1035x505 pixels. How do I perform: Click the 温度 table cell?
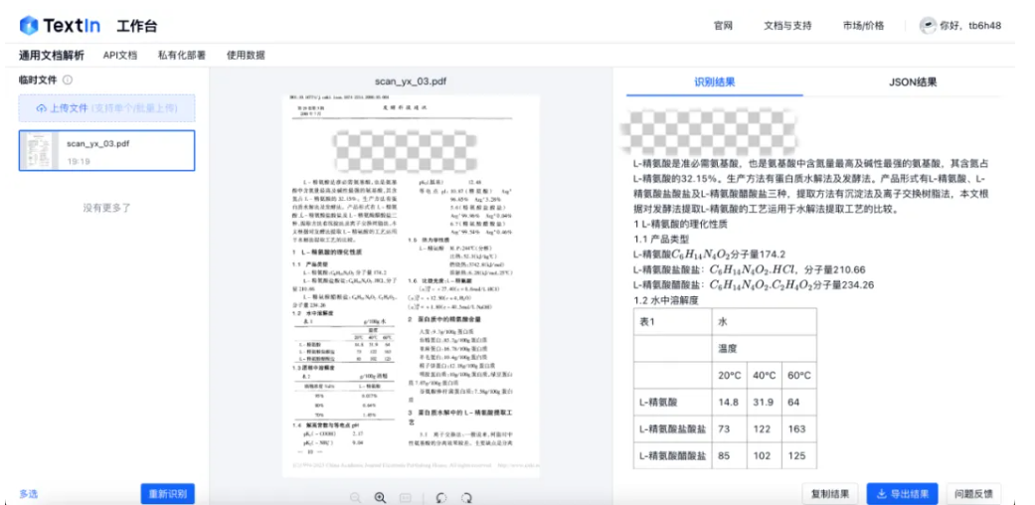tap(765, 349)
